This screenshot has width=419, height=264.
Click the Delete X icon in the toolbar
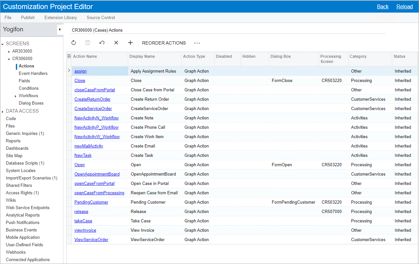116,43
